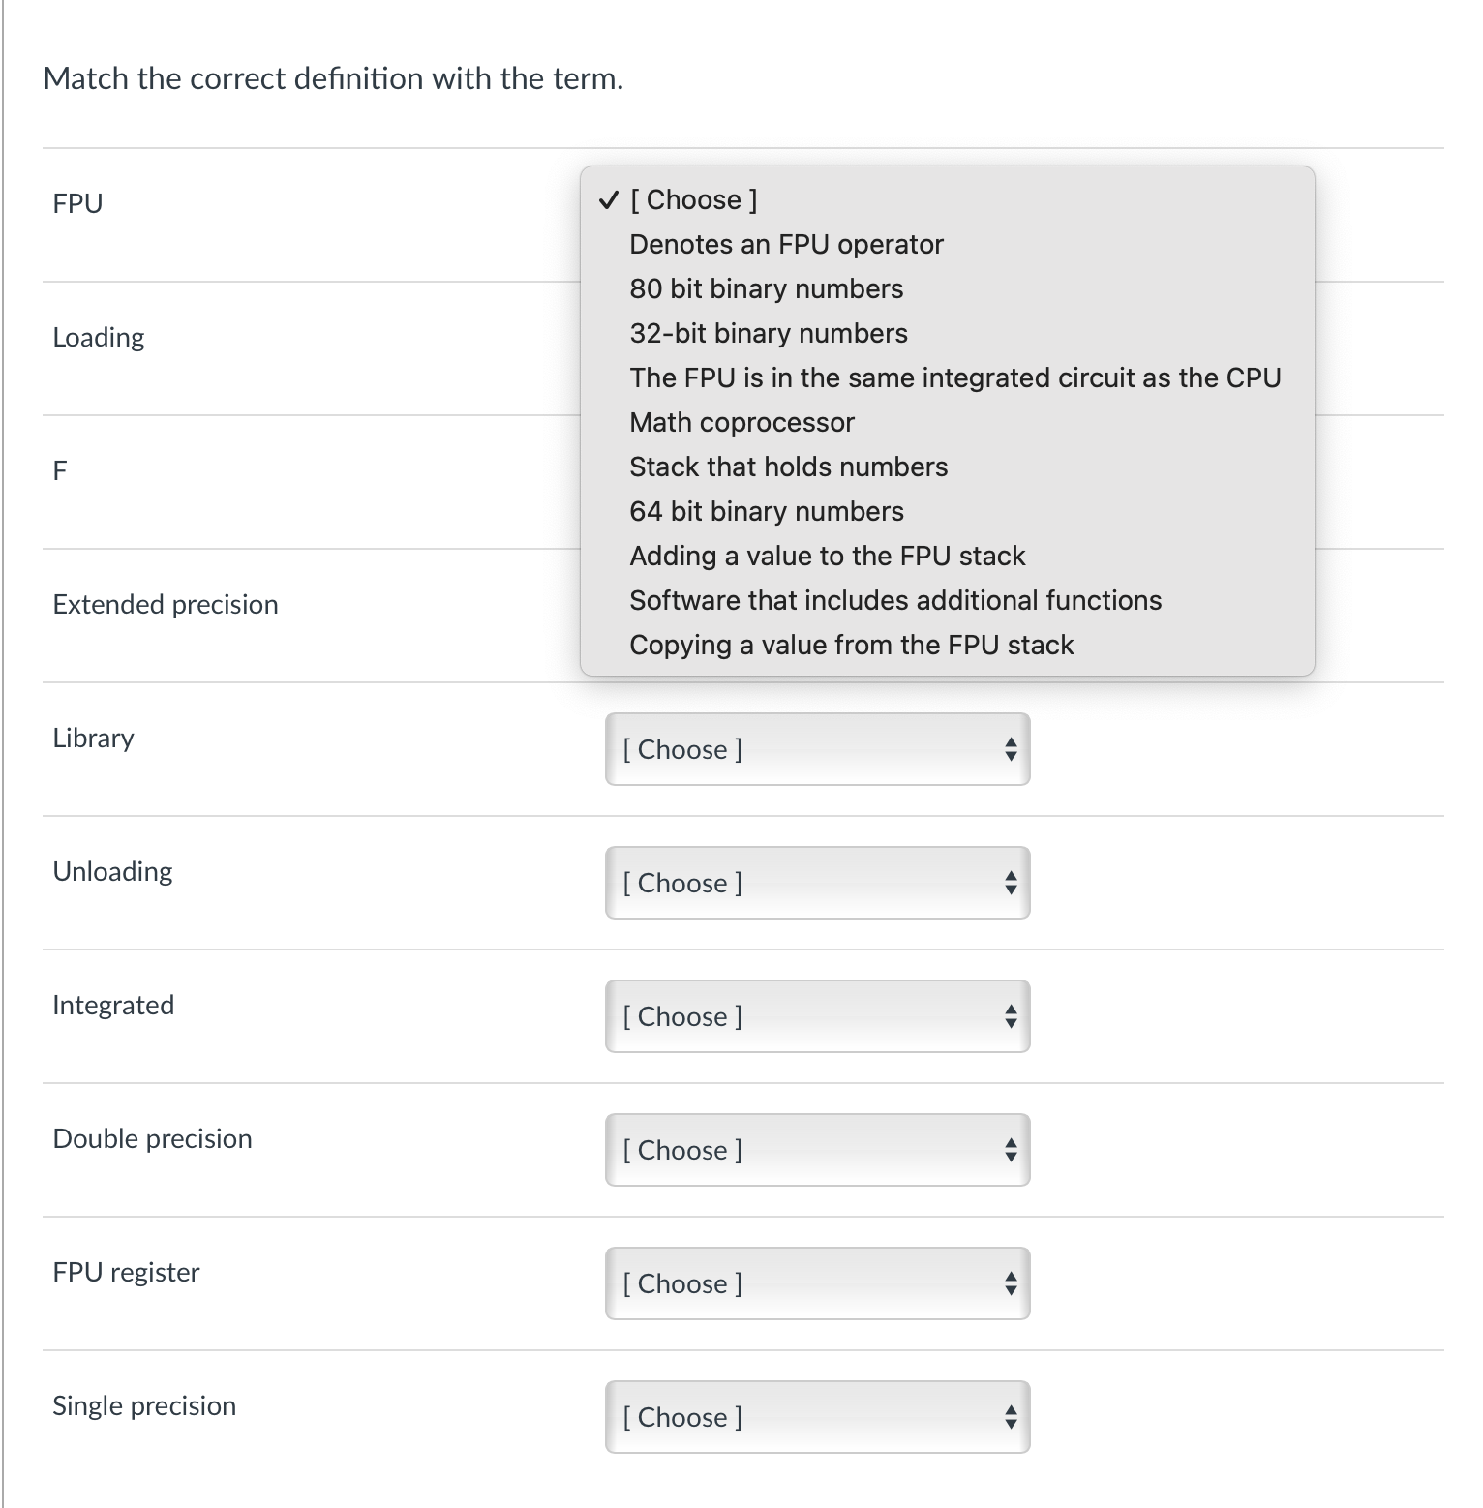Select 'The FPU is in the same integrated circuit' option
Viewport: 1483px width, 1508px height.
[x=954, y=377]
